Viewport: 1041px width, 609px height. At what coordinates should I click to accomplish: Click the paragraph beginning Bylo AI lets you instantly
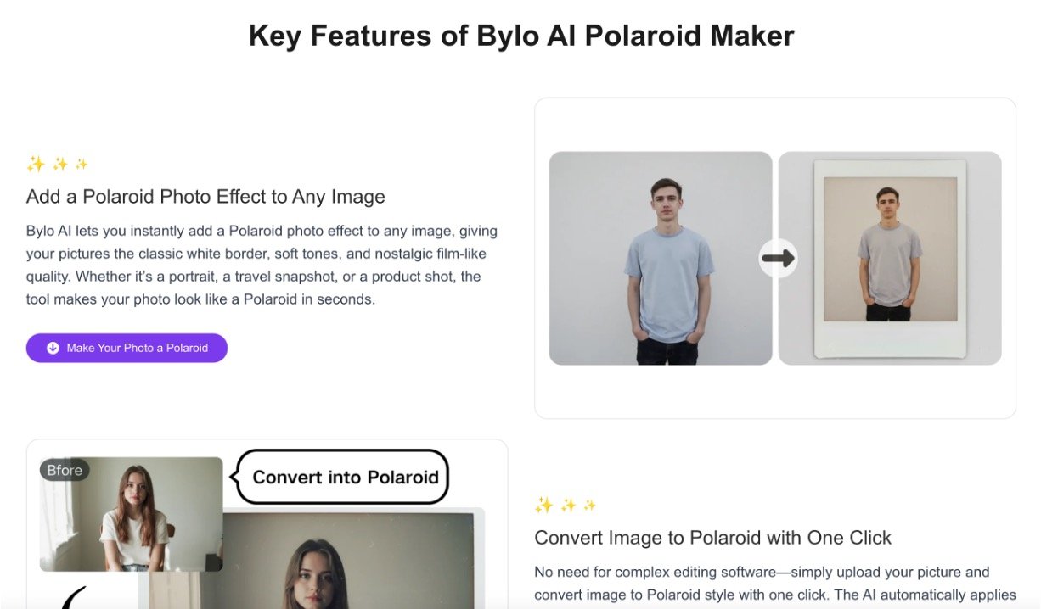click(262, 265)
